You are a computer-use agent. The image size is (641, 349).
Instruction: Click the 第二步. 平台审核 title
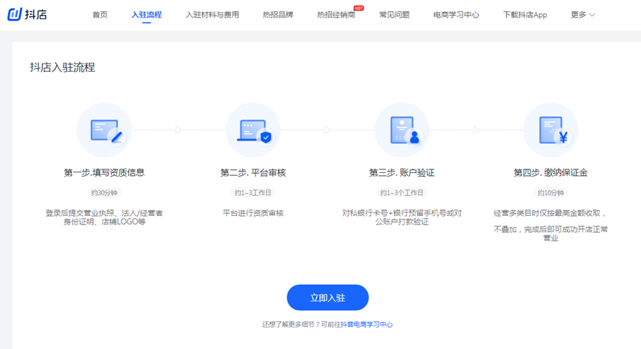point(253,173)
